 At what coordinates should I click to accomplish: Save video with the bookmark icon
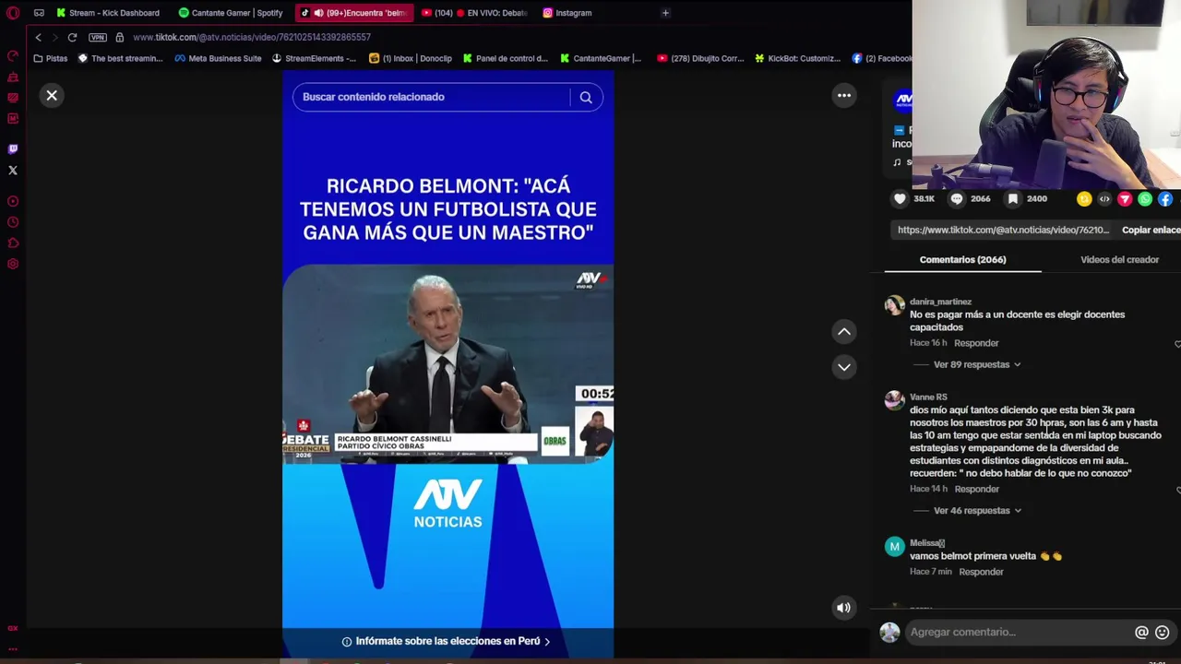[1013, 198]
